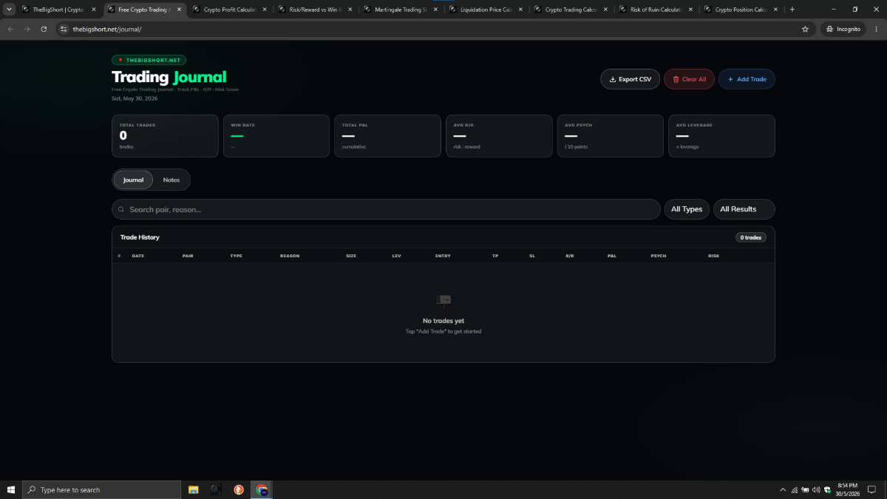The image size is (887, 499).
Task: Click the download icon in Export CSV
Action: click(613, 79)
